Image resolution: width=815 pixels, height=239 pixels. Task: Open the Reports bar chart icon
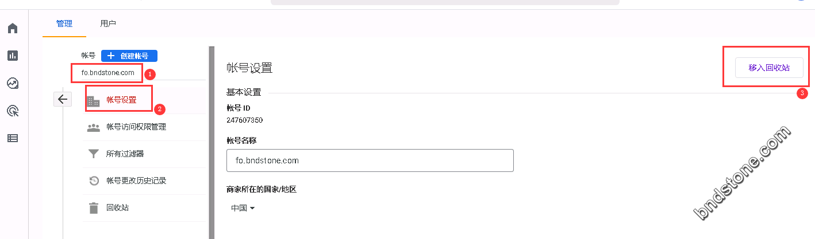tap(13, 56)
